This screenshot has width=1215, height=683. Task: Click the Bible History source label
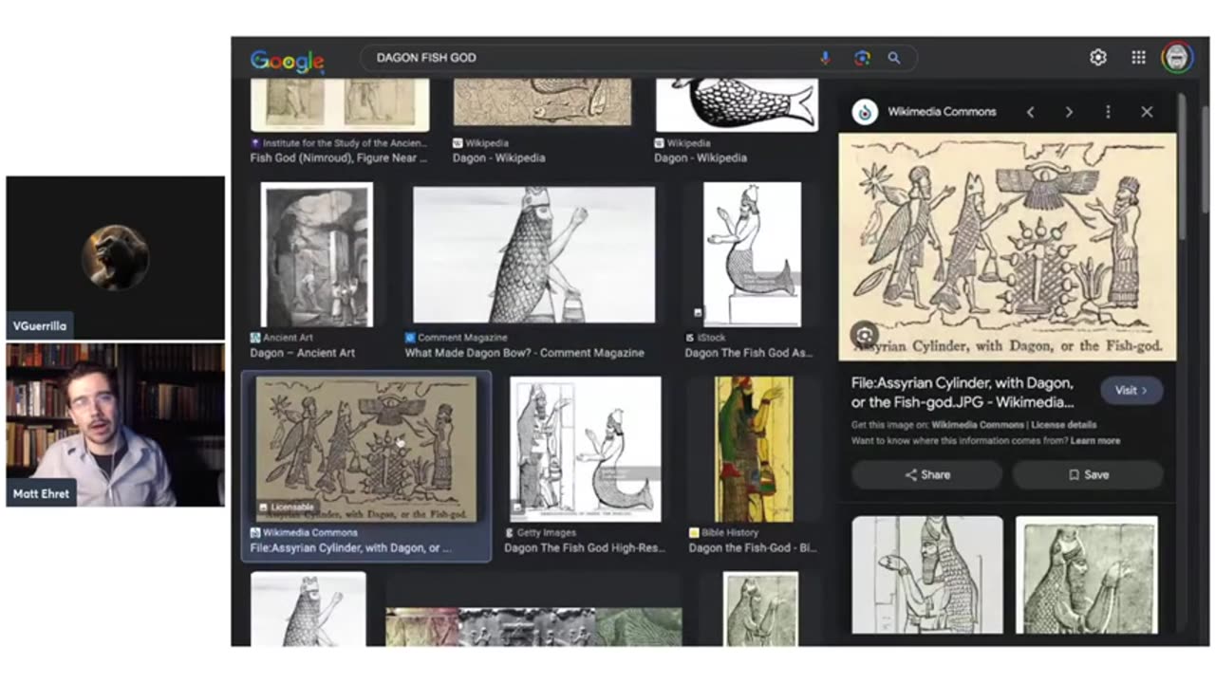point(730,533)
